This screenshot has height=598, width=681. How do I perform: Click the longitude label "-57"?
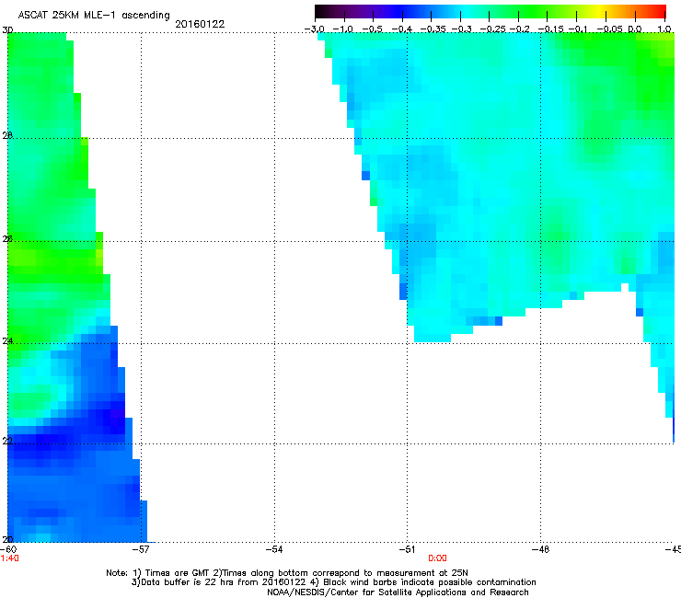(141, 549)
